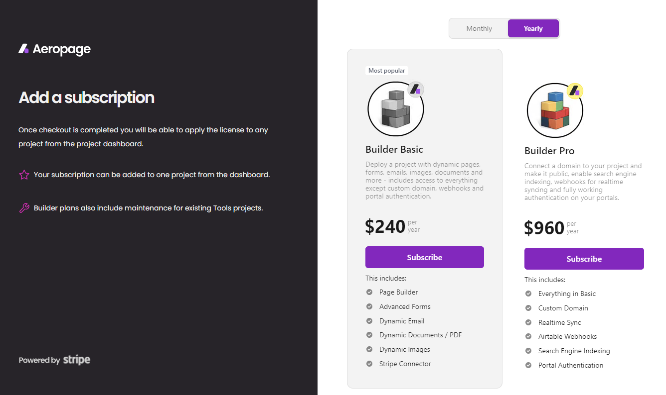Screen dimensions: 666x395
Task: Click the checkmark beside Portal Authentication
Action: pos(528,365)
